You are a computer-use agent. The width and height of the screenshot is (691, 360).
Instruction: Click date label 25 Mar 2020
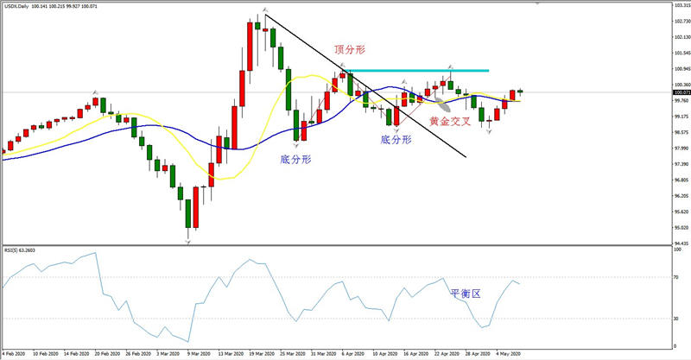click(293, 354)
